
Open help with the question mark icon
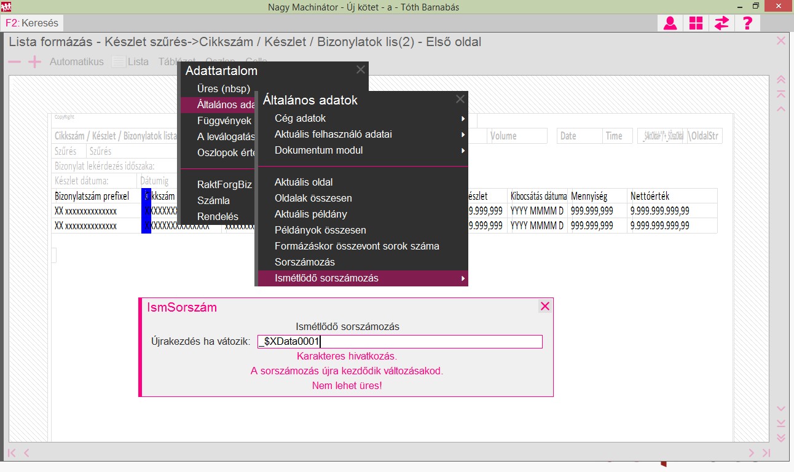tap(747, 23)
